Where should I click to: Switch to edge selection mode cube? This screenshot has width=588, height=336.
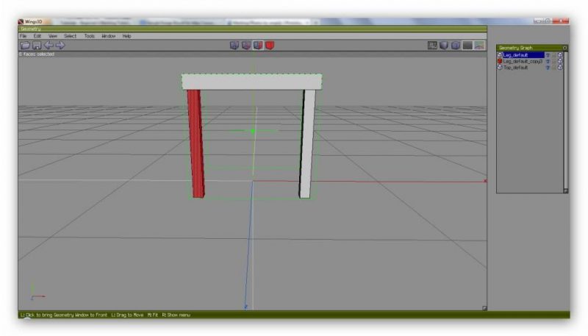coord(246,46)
